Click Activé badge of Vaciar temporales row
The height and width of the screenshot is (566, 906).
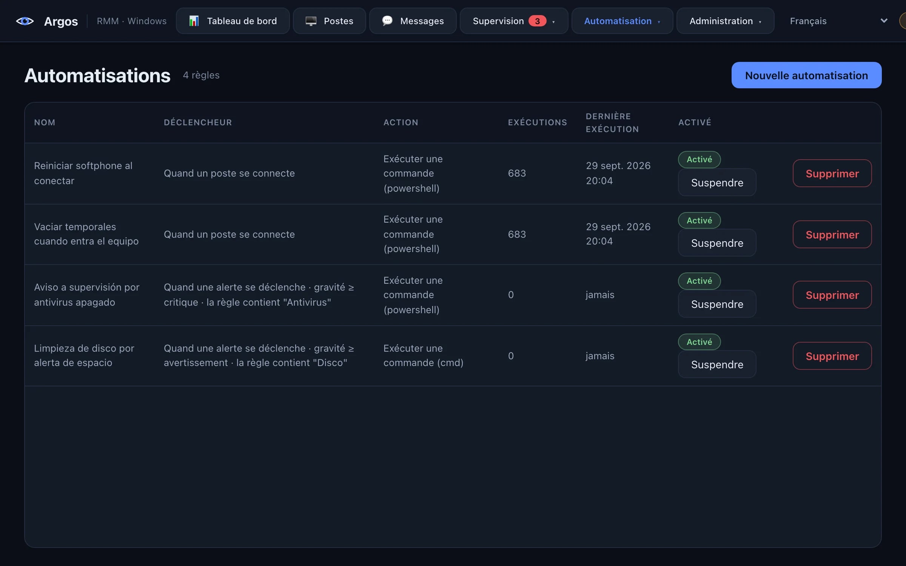[x=699, y=221]
